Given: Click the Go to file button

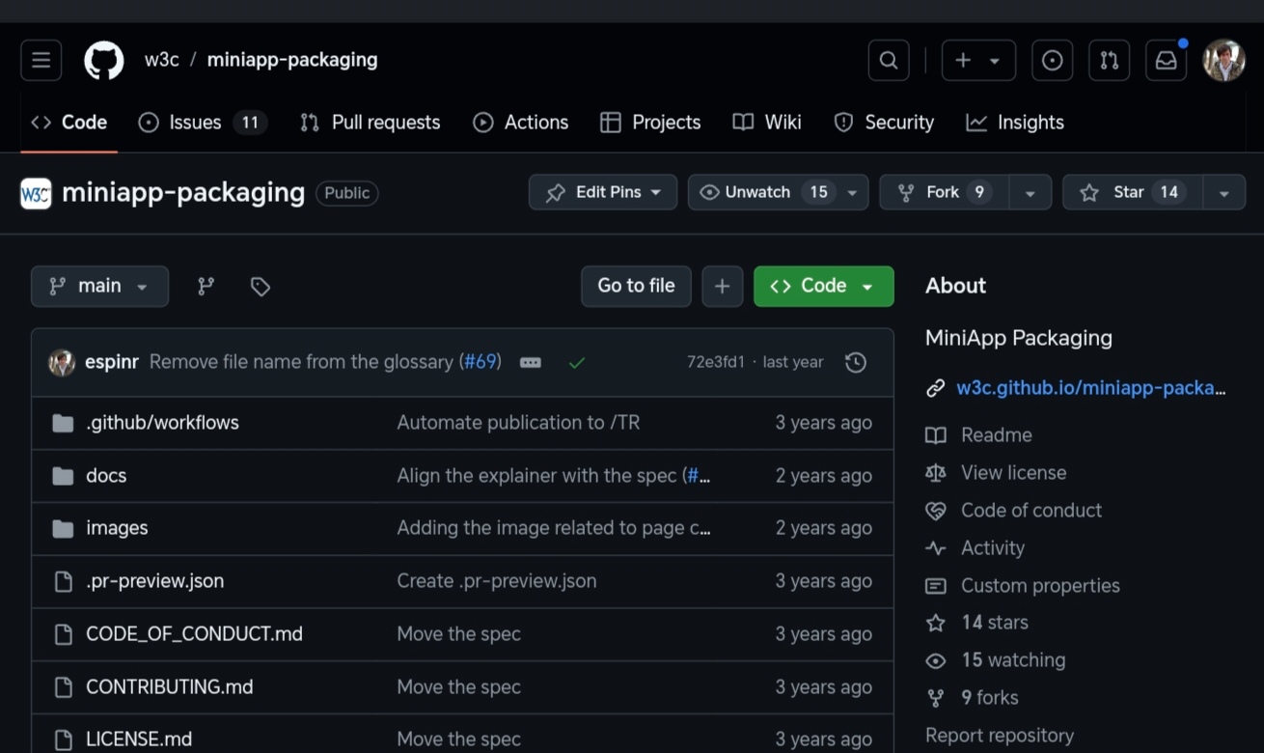Looking at the screenshot, I should (x=636, y=286).
